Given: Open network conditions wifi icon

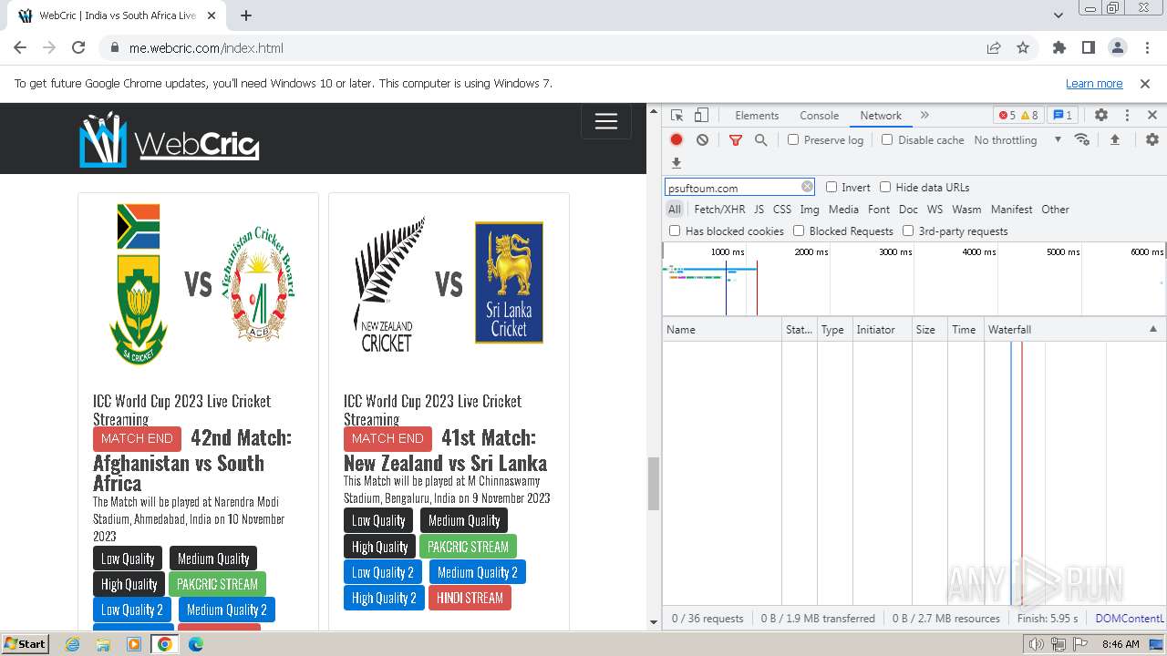Looking at the screenshot, I should click(1082, 139).
